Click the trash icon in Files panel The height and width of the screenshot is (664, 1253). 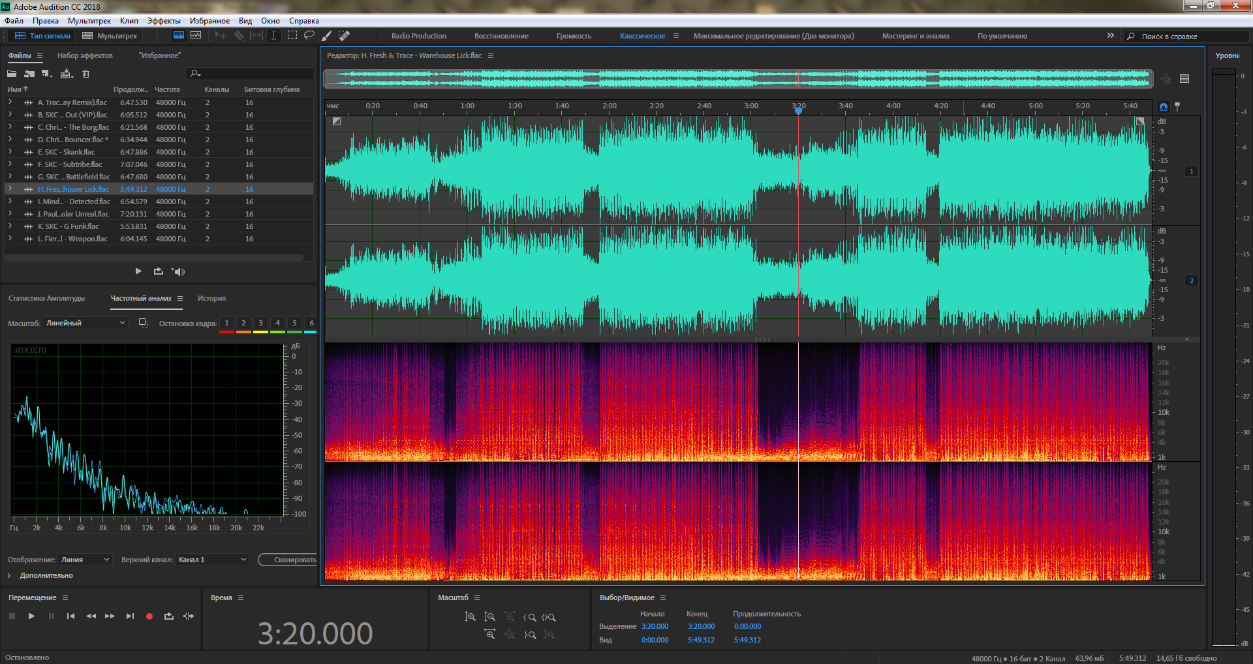pyautogui.click(x=85, y=74)
